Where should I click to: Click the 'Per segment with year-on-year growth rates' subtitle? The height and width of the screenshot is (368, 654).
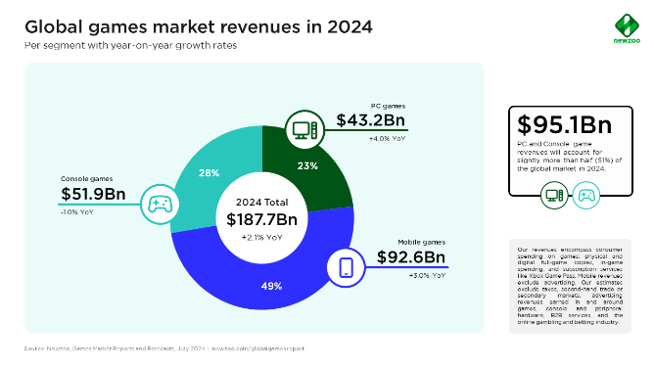point(130,45)
